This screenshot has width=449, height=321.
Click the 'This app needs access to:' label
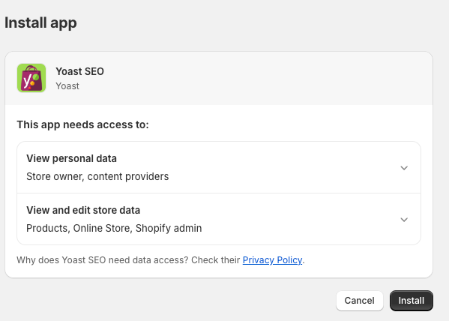(x=82, y=124)
